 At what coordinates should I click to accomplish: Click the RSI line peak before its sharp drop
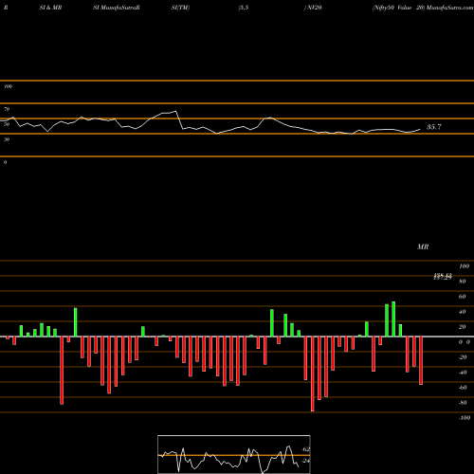(175, 111)
